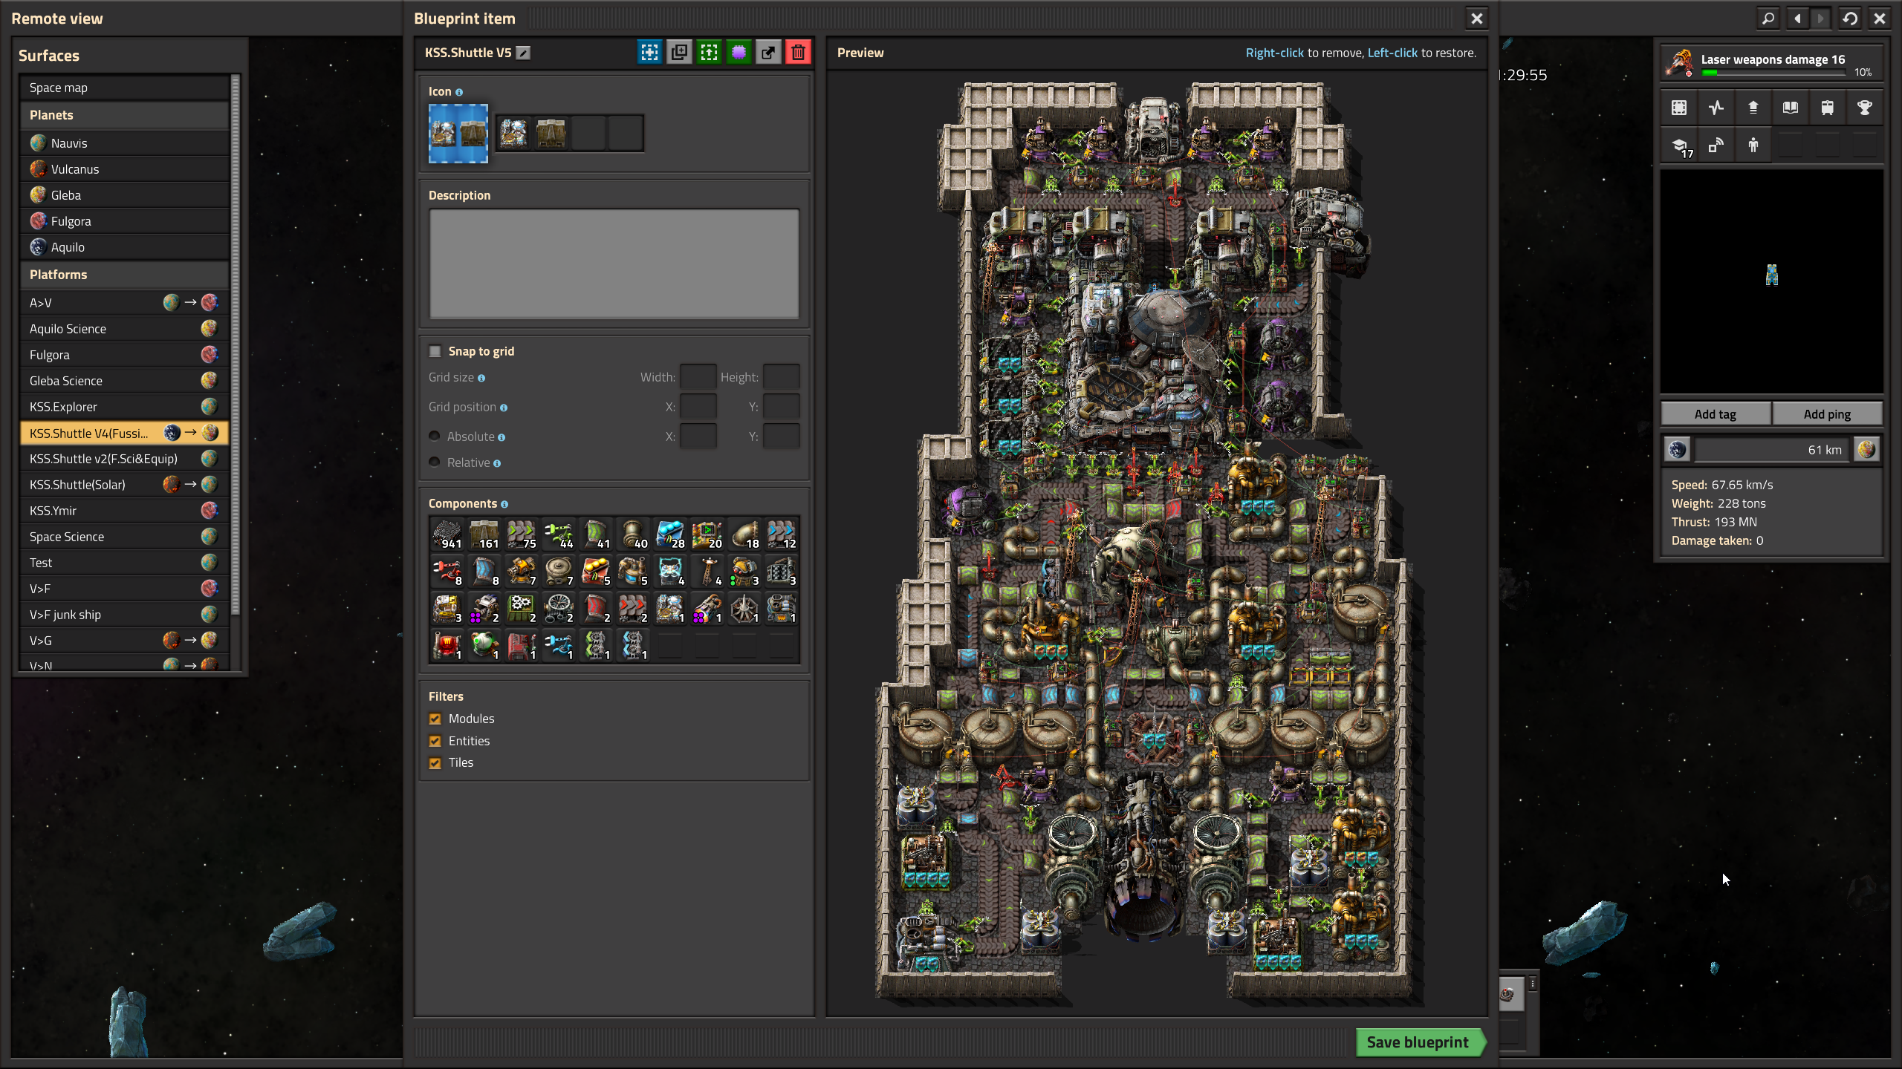Open the Space map entry

124,88
